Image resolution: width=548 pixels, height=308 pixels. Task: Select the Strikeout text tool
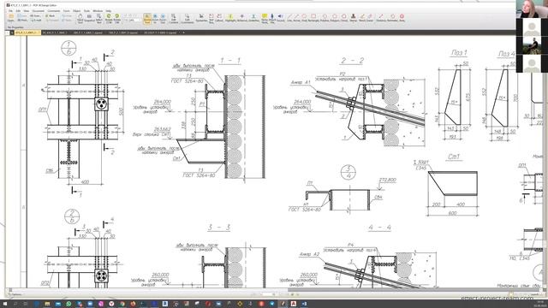tap(241, 18)
